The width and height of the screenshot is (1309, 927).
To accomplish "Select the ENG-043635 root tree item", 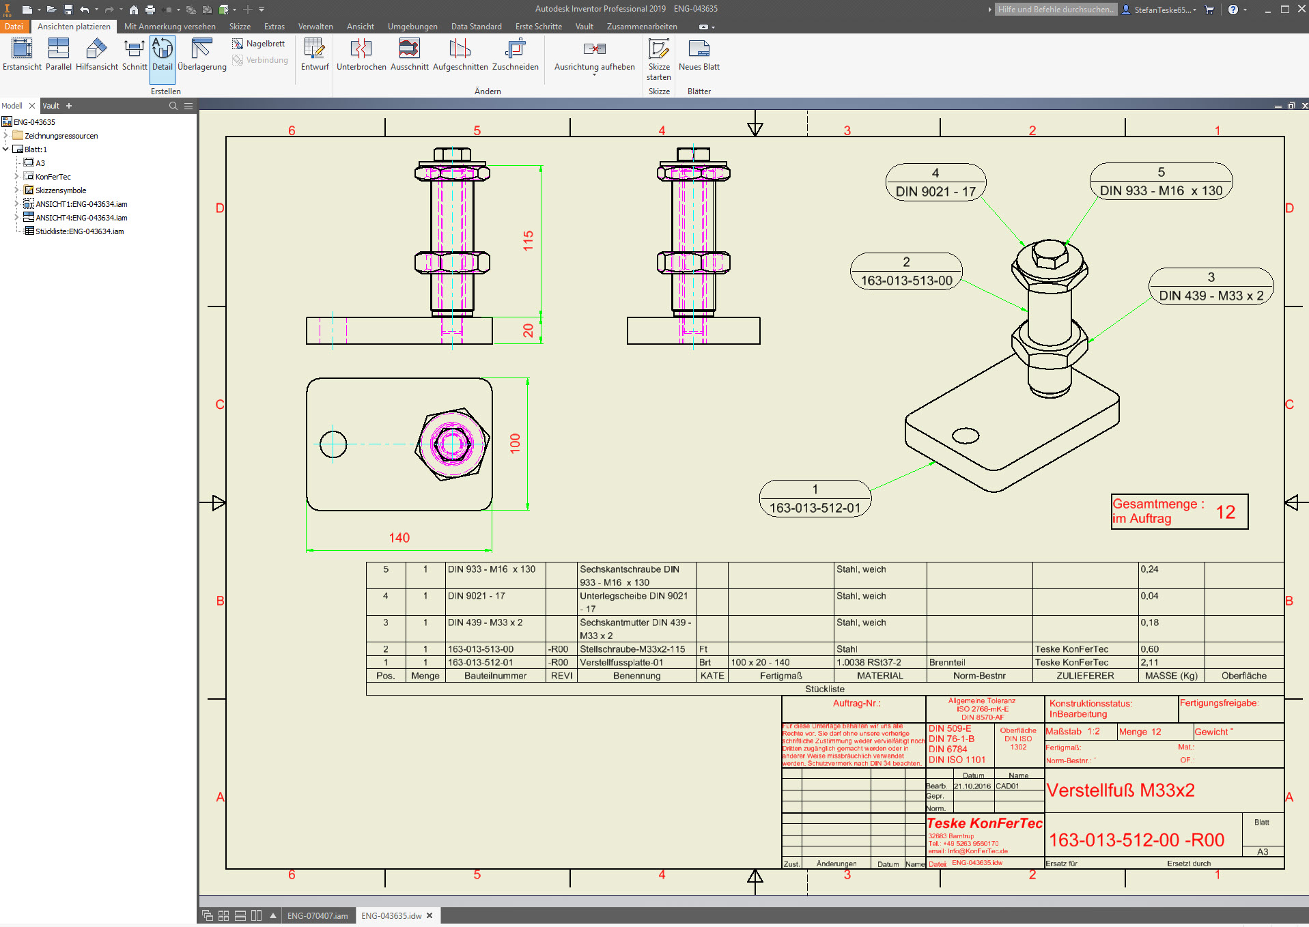I will click(34, 122).
